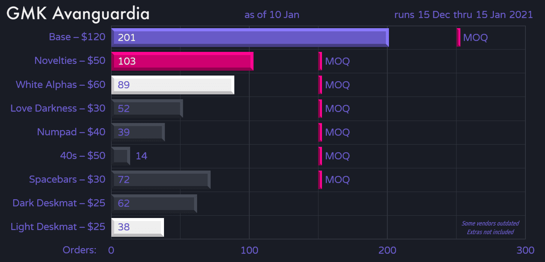Image resolution: width=545 pixels, height=262 pixels.
Task: Select the pink Novelties bar showing 103
Action: (x=182, y=61)
